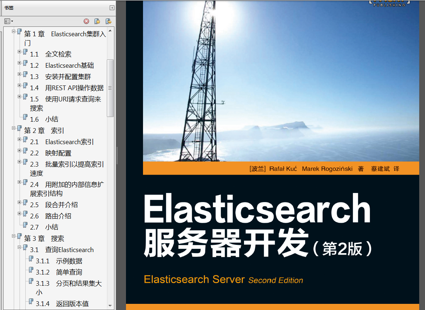The image size is (425, 310).
Task: Click the expand current bookmark icon
Action: (108, 21)
